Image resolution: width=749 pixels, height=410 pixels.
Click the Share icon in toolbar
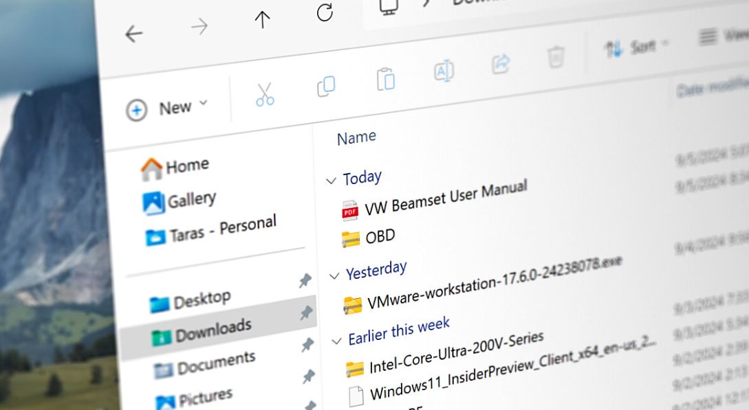(501, 65)
